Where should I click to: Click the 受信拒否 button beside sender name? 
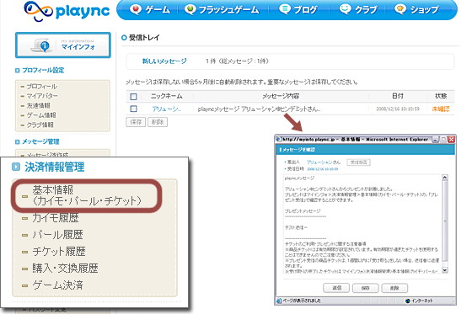point(358,162)
